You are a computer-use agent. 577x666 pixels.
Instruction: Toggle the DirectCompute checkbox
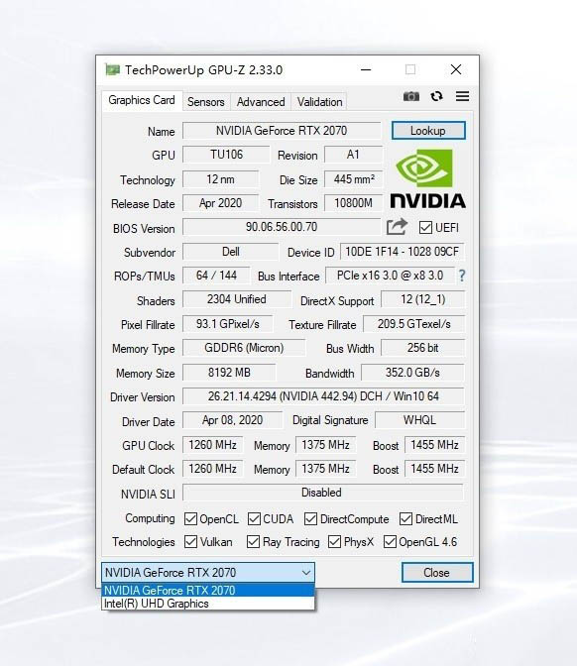[x=310, y=519]
